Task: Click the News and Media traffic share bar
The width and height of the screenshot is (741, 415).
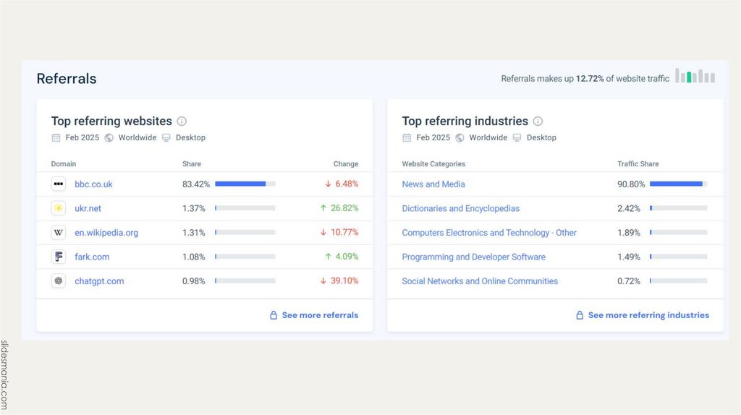Action: tap(678, 184)
